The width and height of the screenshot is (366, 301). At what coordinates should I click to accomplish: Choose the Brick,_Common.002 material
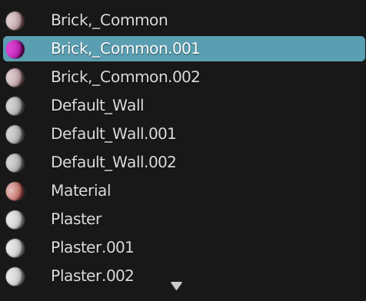click(x=184, y=78)
